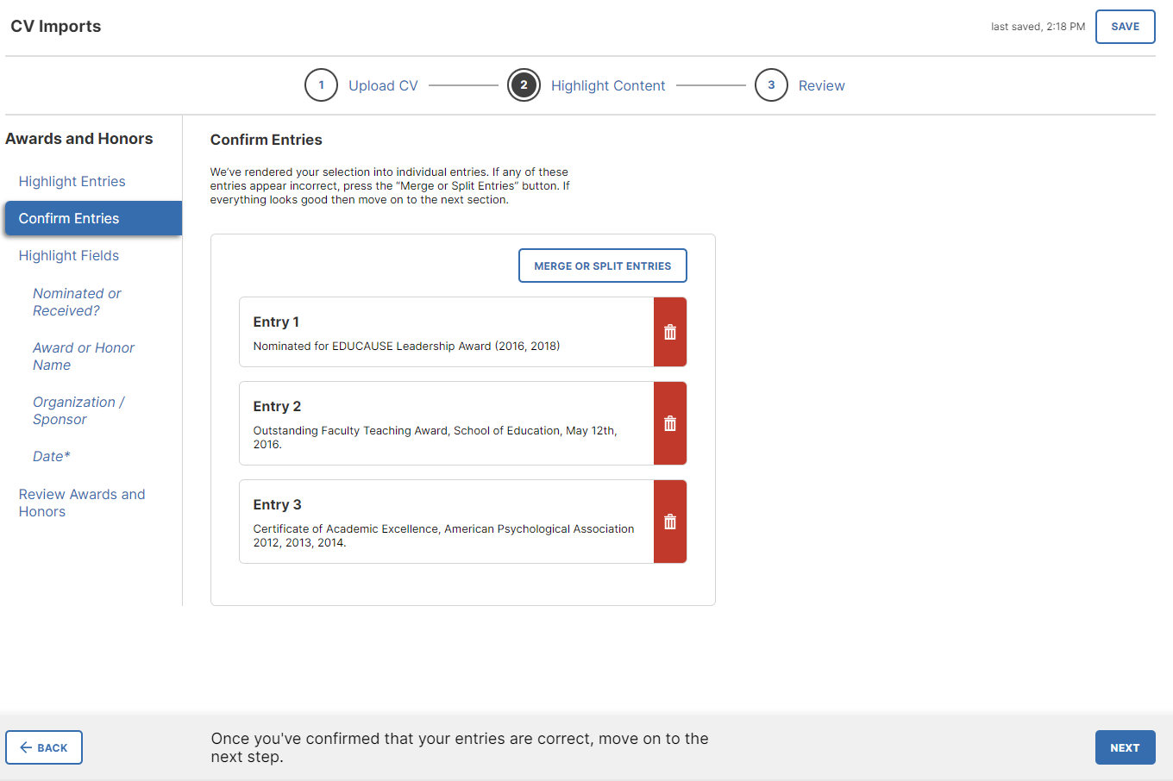Screen dimensions: 1173x781
Task: Click the SAVE button
Action: click(1125, 27)
